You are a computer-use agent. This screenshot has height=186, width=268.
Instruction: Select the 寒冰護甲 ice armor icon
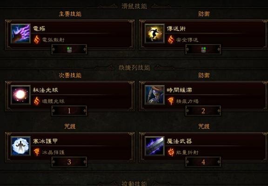20,146
